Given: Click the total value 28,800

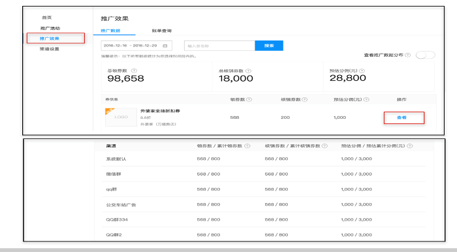Looking at the screenshot, I should pyautogui.click(x=348, y=78).
